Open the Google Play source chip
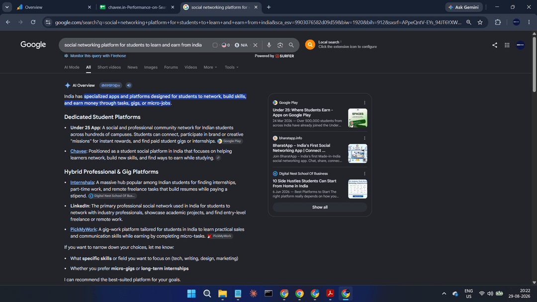This screenshot has width=537, height=302. 230,141
